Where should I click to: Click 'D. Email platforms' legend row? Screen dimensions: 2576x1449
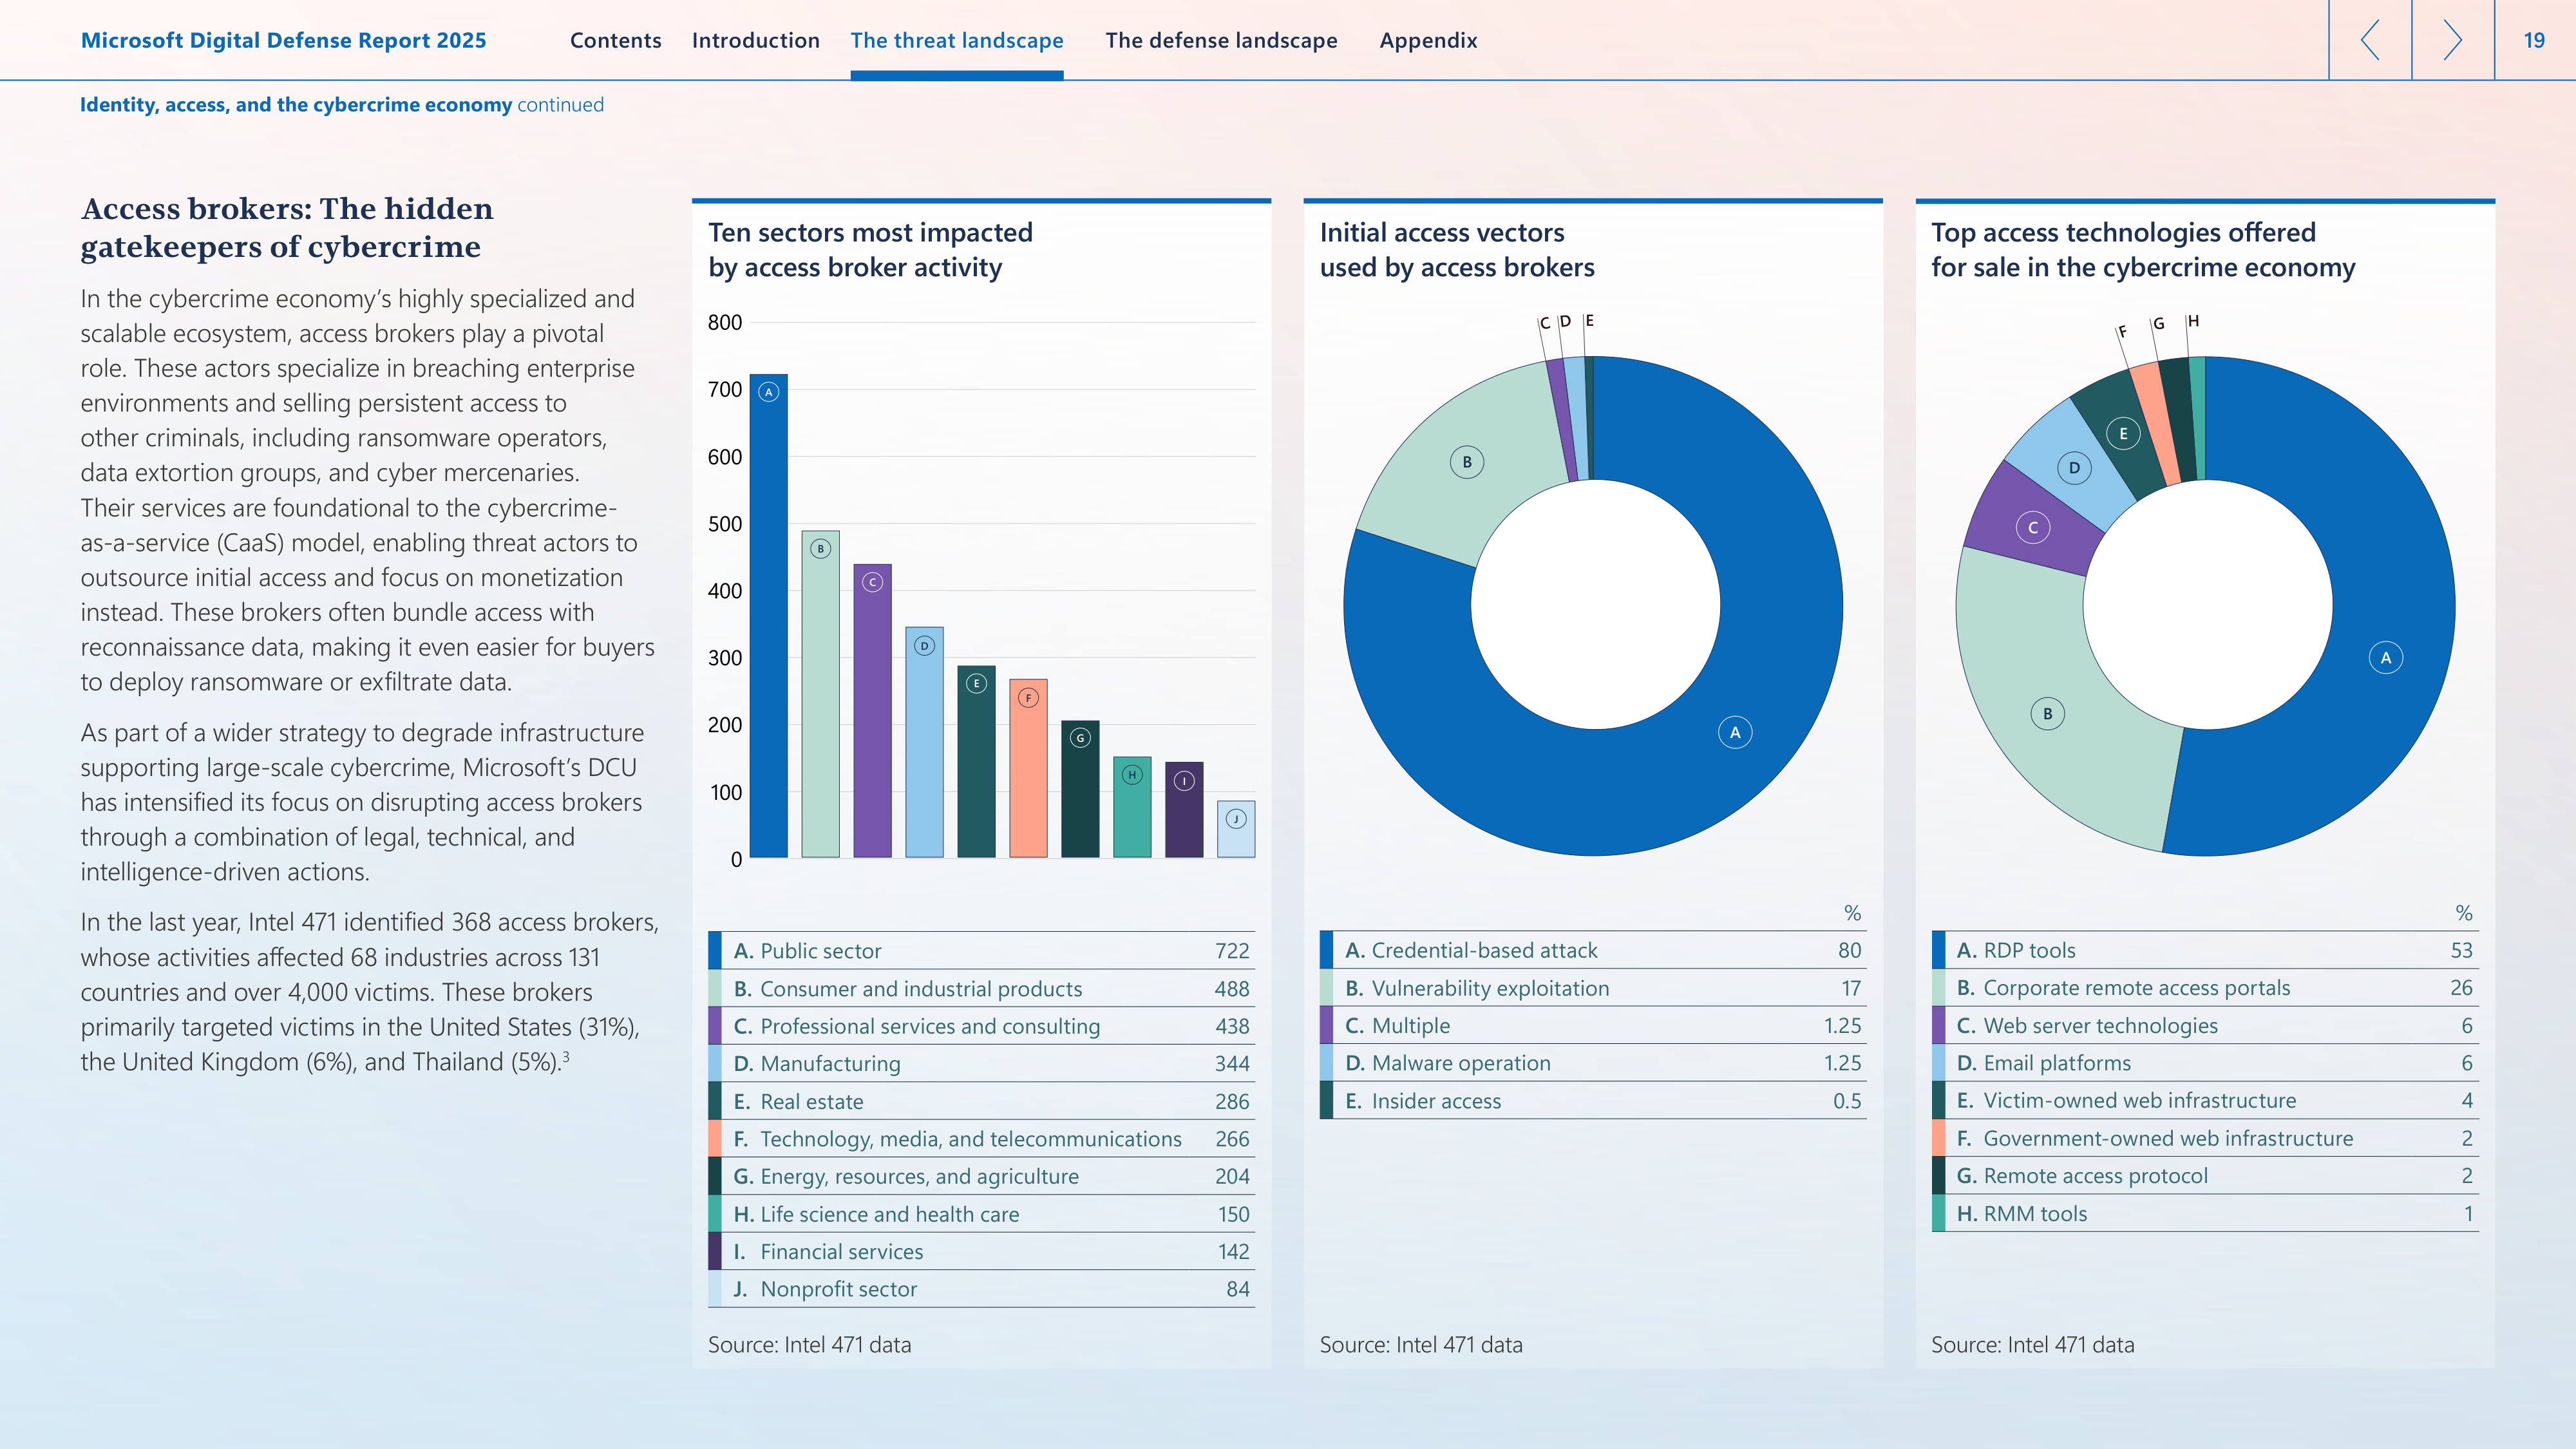2205,1063
